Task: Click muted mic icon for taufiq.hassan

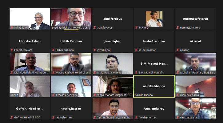Action: pos(53,117)
